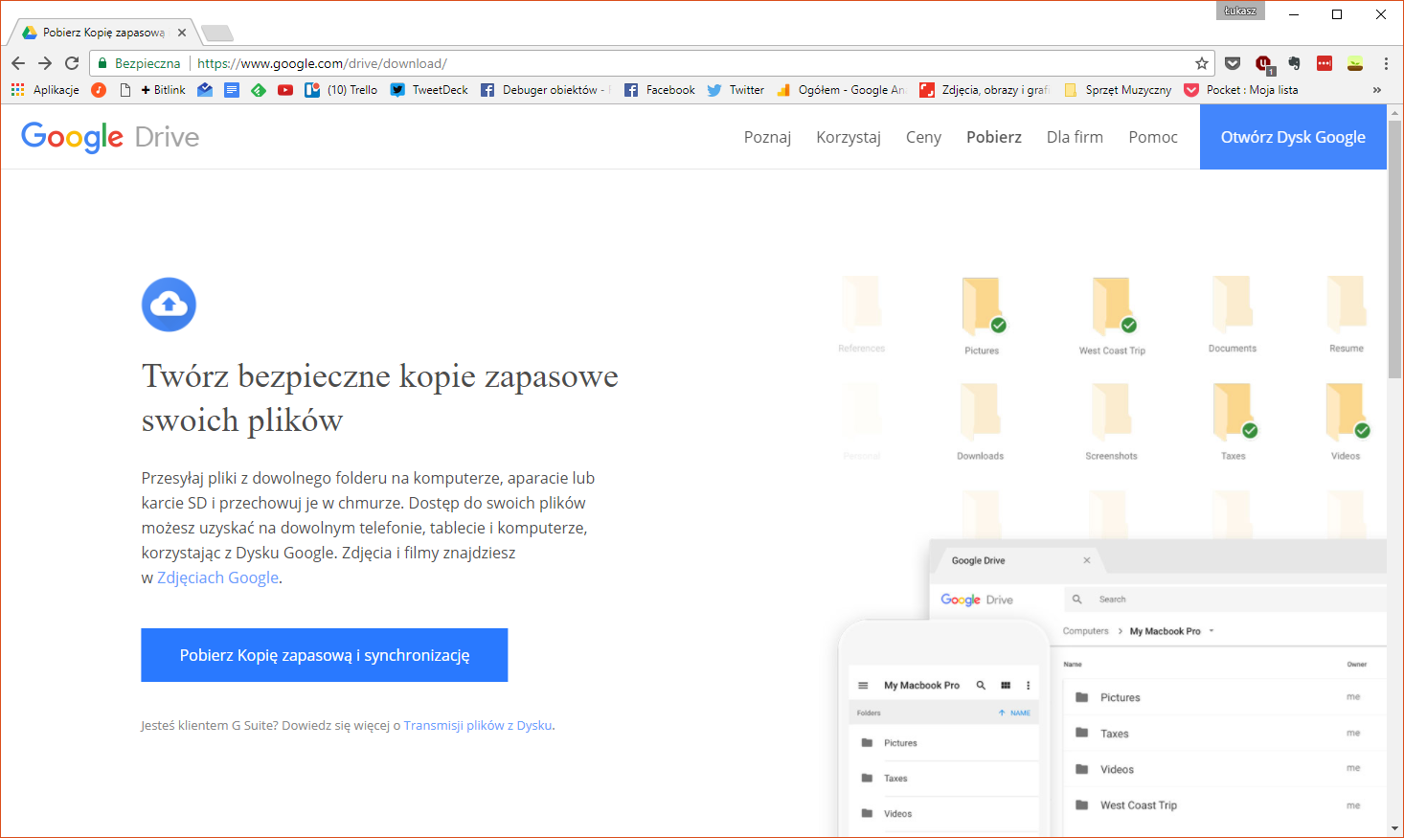Open the Korzystaj navigation item
This screenshot has width=1404, height=838.
pos(849,137)
